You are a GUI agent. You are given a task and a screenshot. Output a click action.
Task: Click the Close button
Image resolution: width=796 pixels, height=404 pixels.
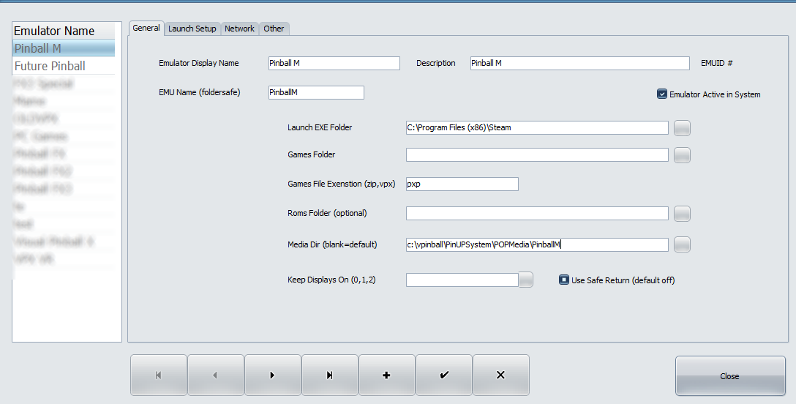[x=729, y=376]
